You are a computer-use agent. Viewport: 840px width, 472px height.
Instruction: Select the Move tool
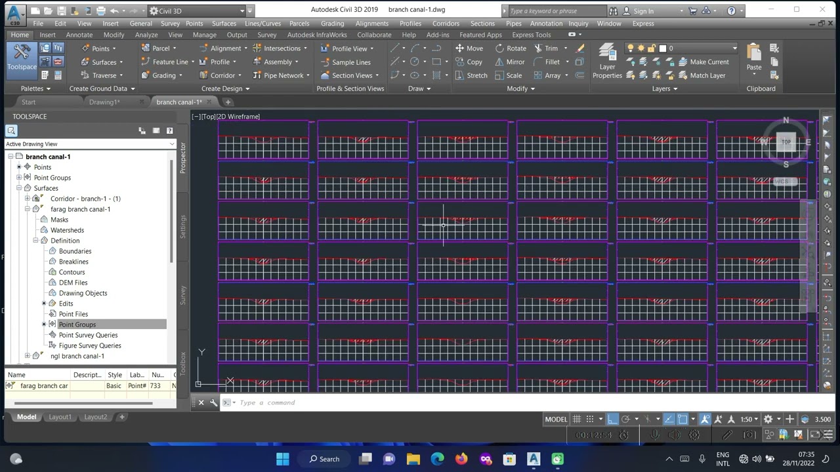click(x=469, y=48)
